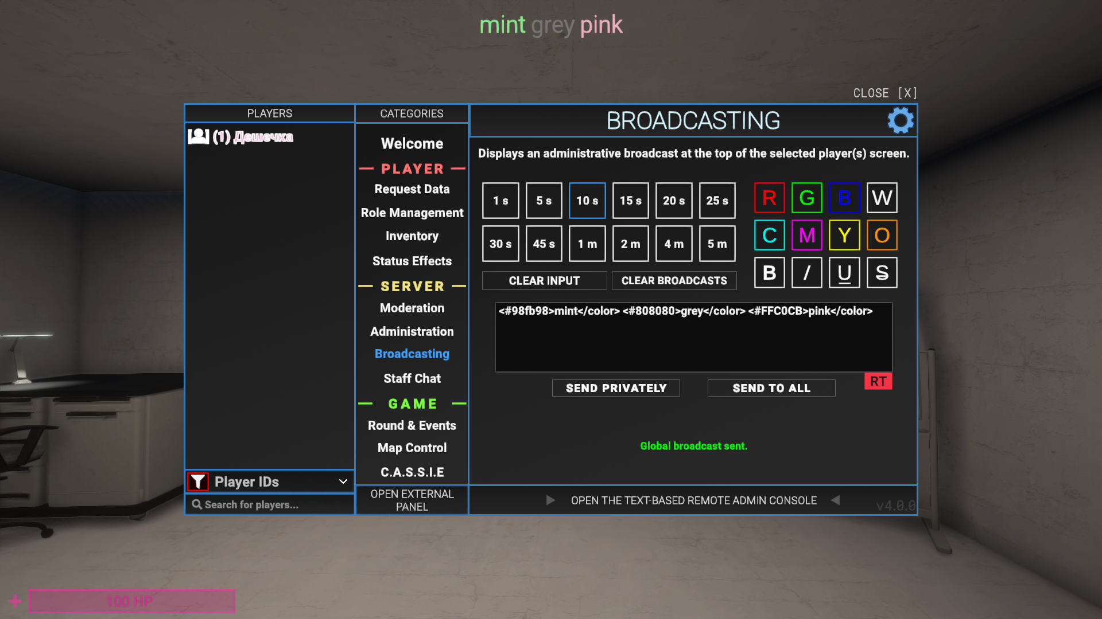Viewport: 1102px width, 619px height.
Task: Click the Player IDs chevron arrow
Action: [343, 481]
